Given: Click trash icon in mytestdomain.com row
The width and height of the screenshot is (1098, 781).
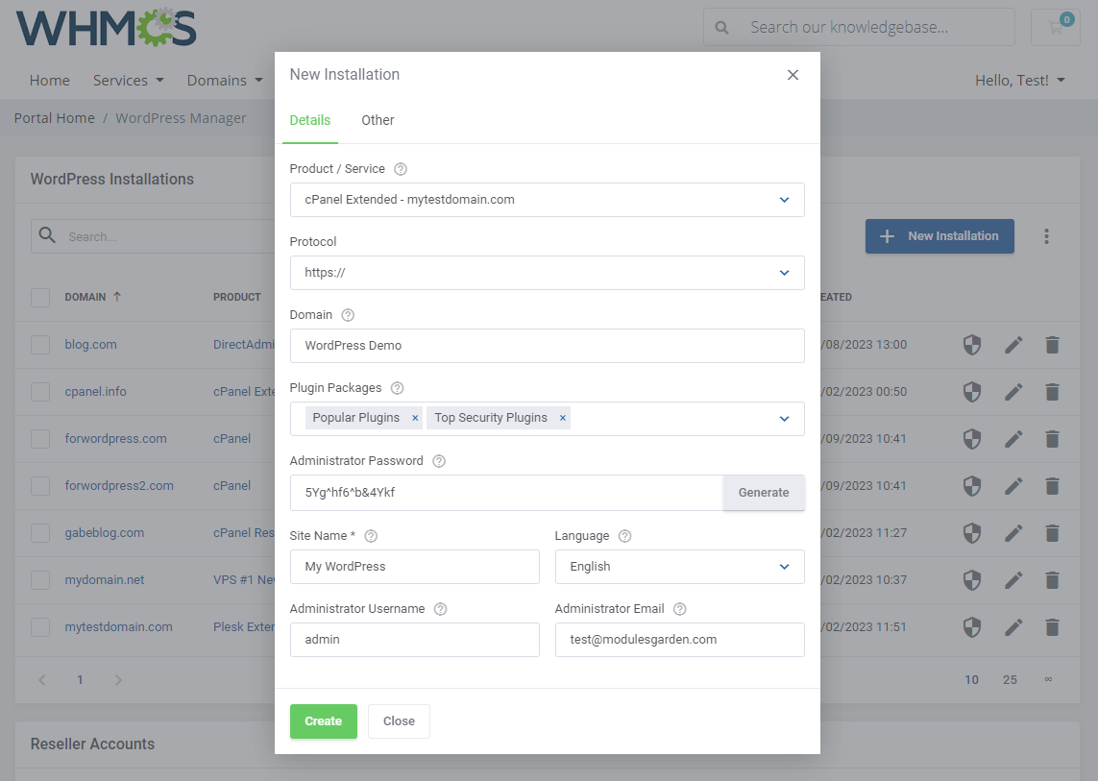Looking at the screenshot, I should pos(1052,627).
